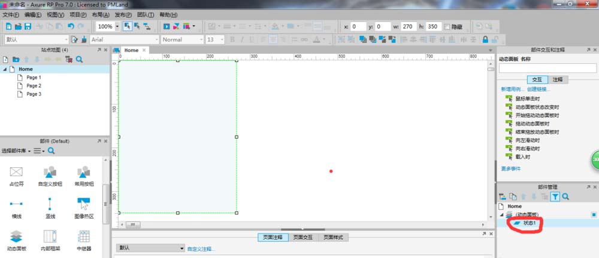599x258 pixels.
Task: Open the Arial font dropdown
Action: [x=124, y=39]
